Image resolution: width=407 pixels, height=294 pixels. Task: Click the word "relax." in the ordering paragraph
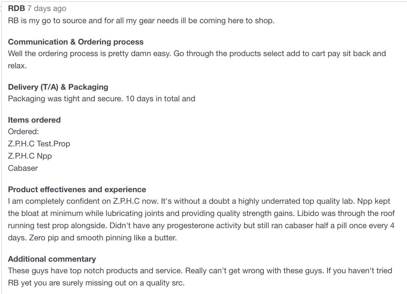tap(17, 66)
